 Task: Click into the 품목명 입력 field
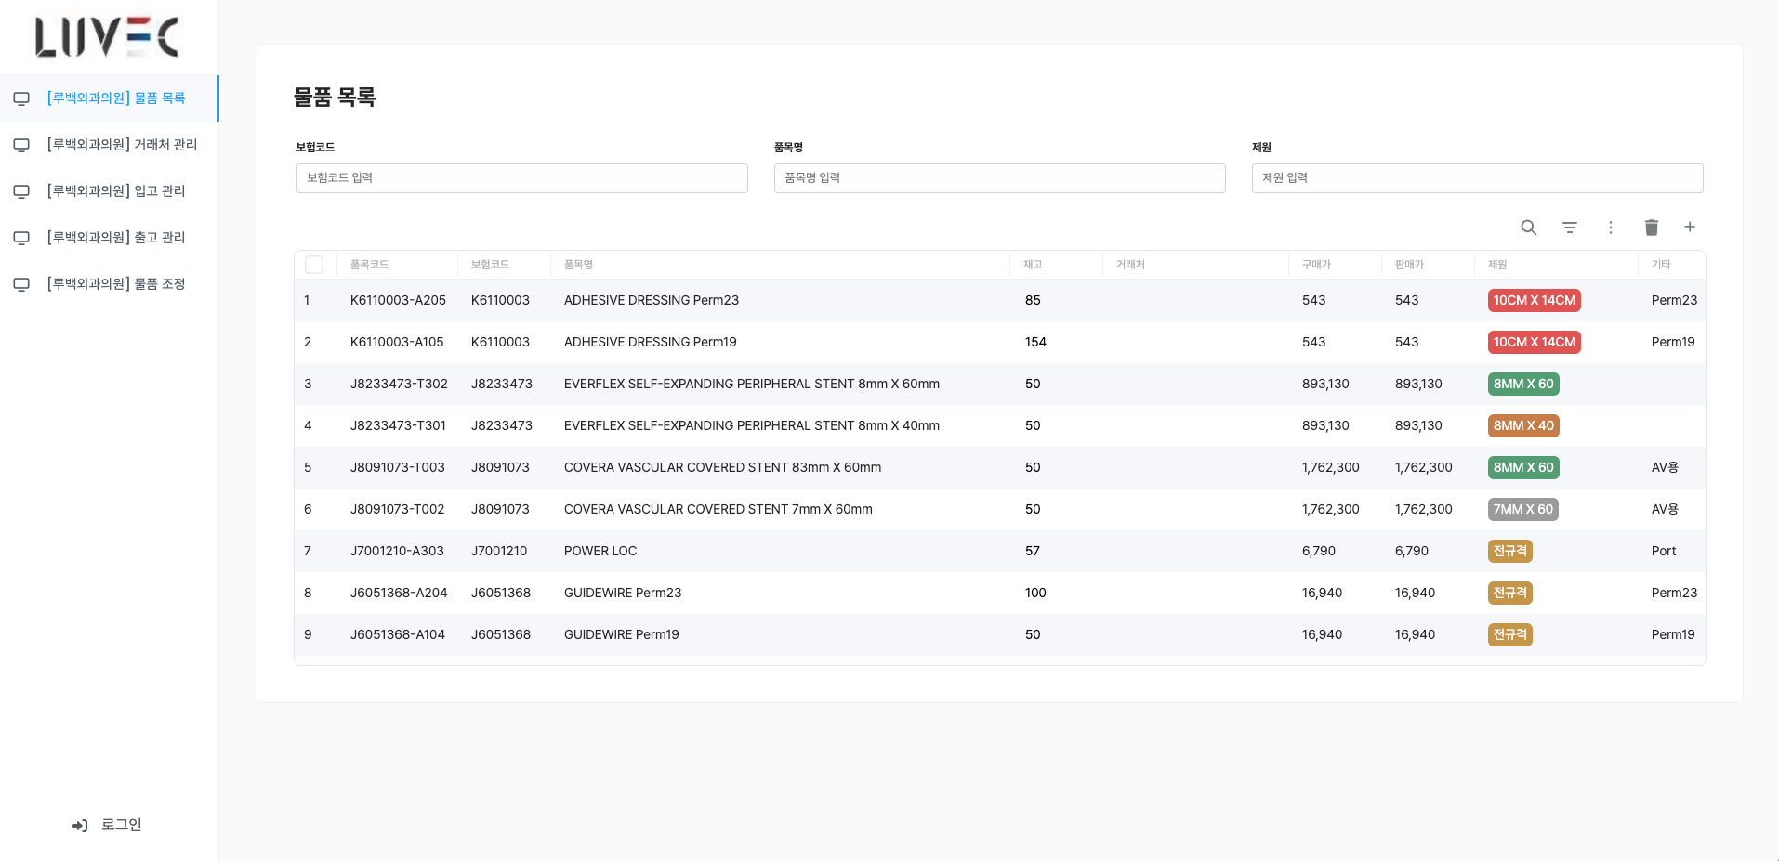[999, 178]
